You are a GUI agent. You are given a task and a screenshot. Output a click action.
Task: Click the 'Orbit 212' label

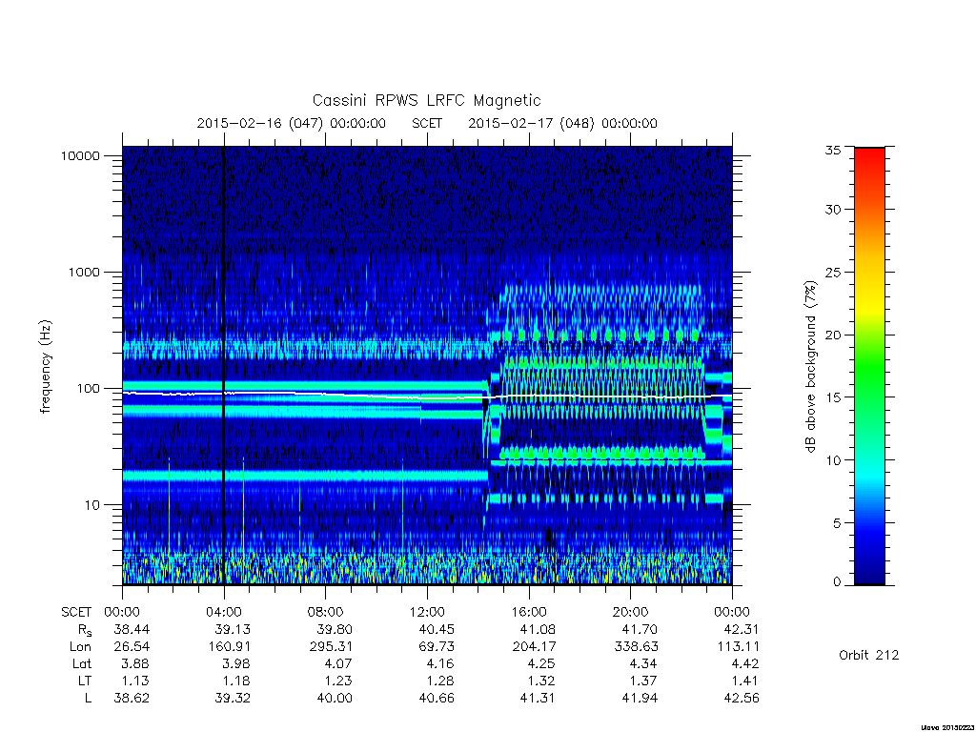[869, 655]
